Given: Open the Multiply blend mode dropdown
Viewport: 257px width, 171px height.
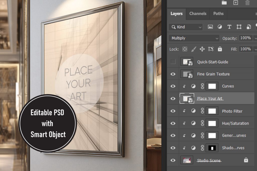Looking at the screenshot, I should [194, 38].
